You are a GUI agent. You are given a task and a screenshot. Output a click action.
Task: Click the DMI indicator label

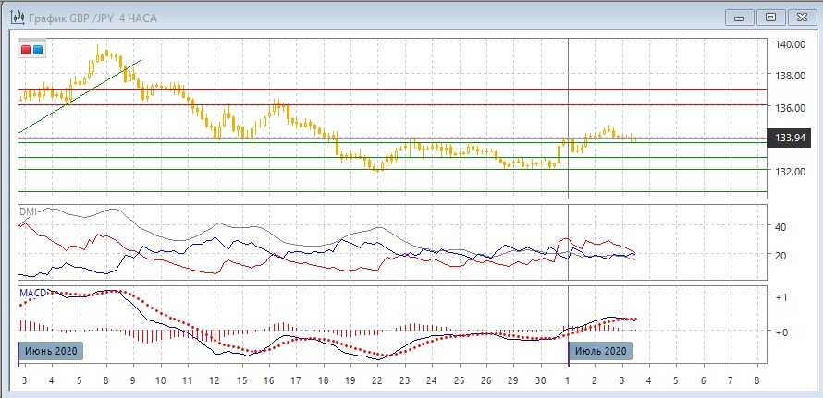point(28,211)
